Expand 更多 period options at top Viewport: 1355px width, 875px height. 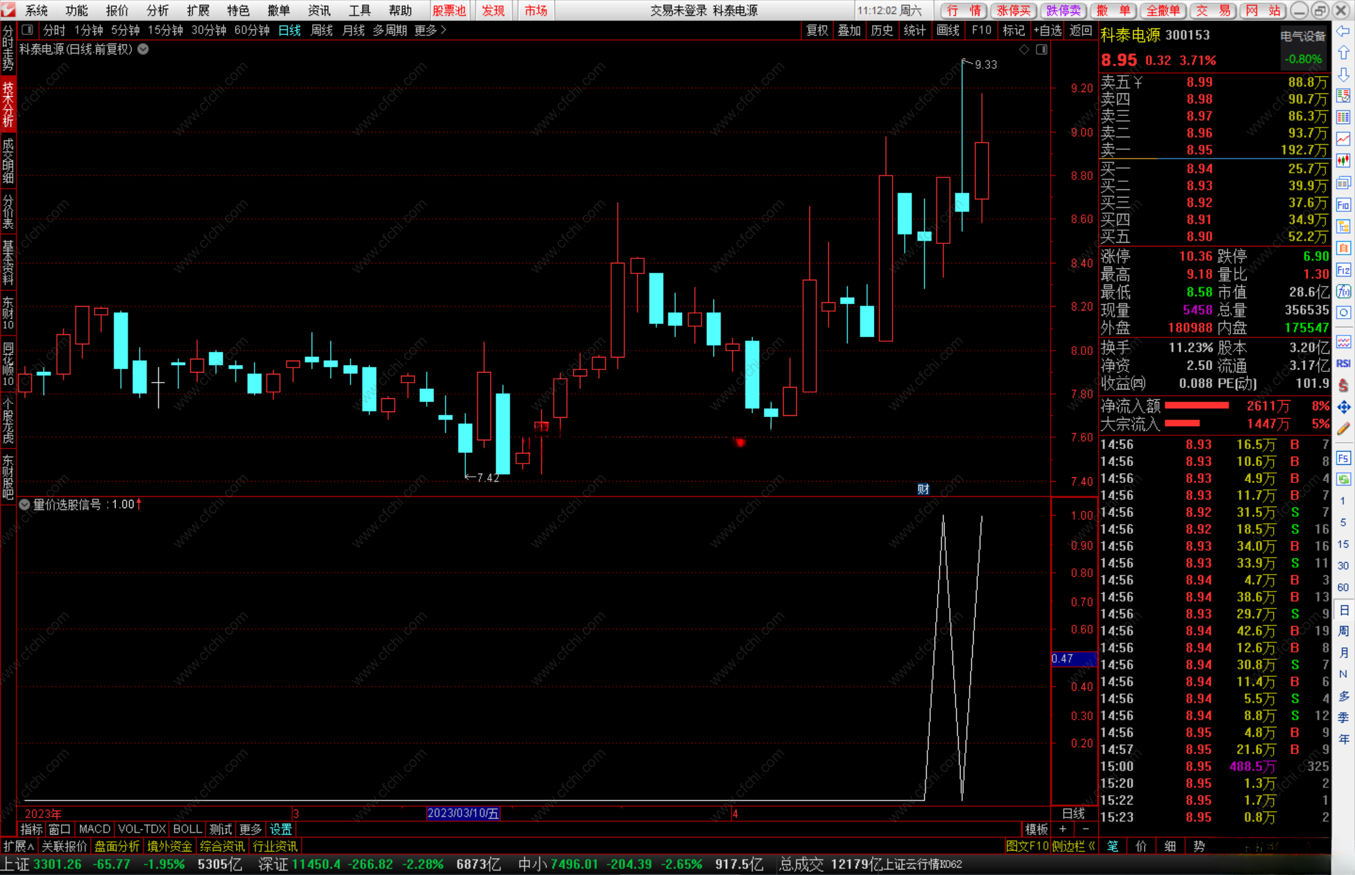pyautogui.click(x=430, y=30)
